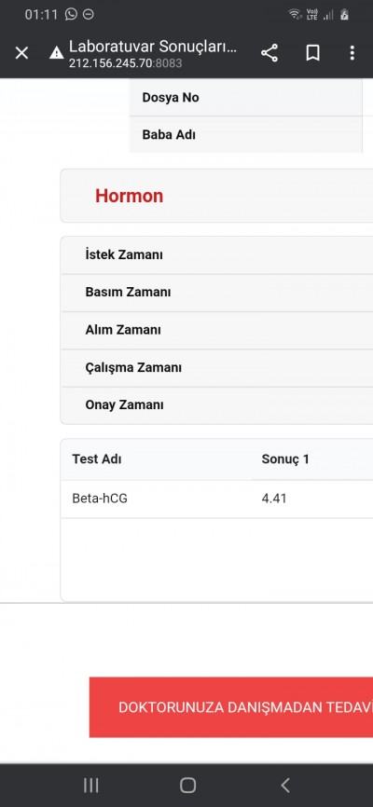The image size is (373, 807).
Task: Tap the Wi-Fi status icon
Action: coord(295,14)
